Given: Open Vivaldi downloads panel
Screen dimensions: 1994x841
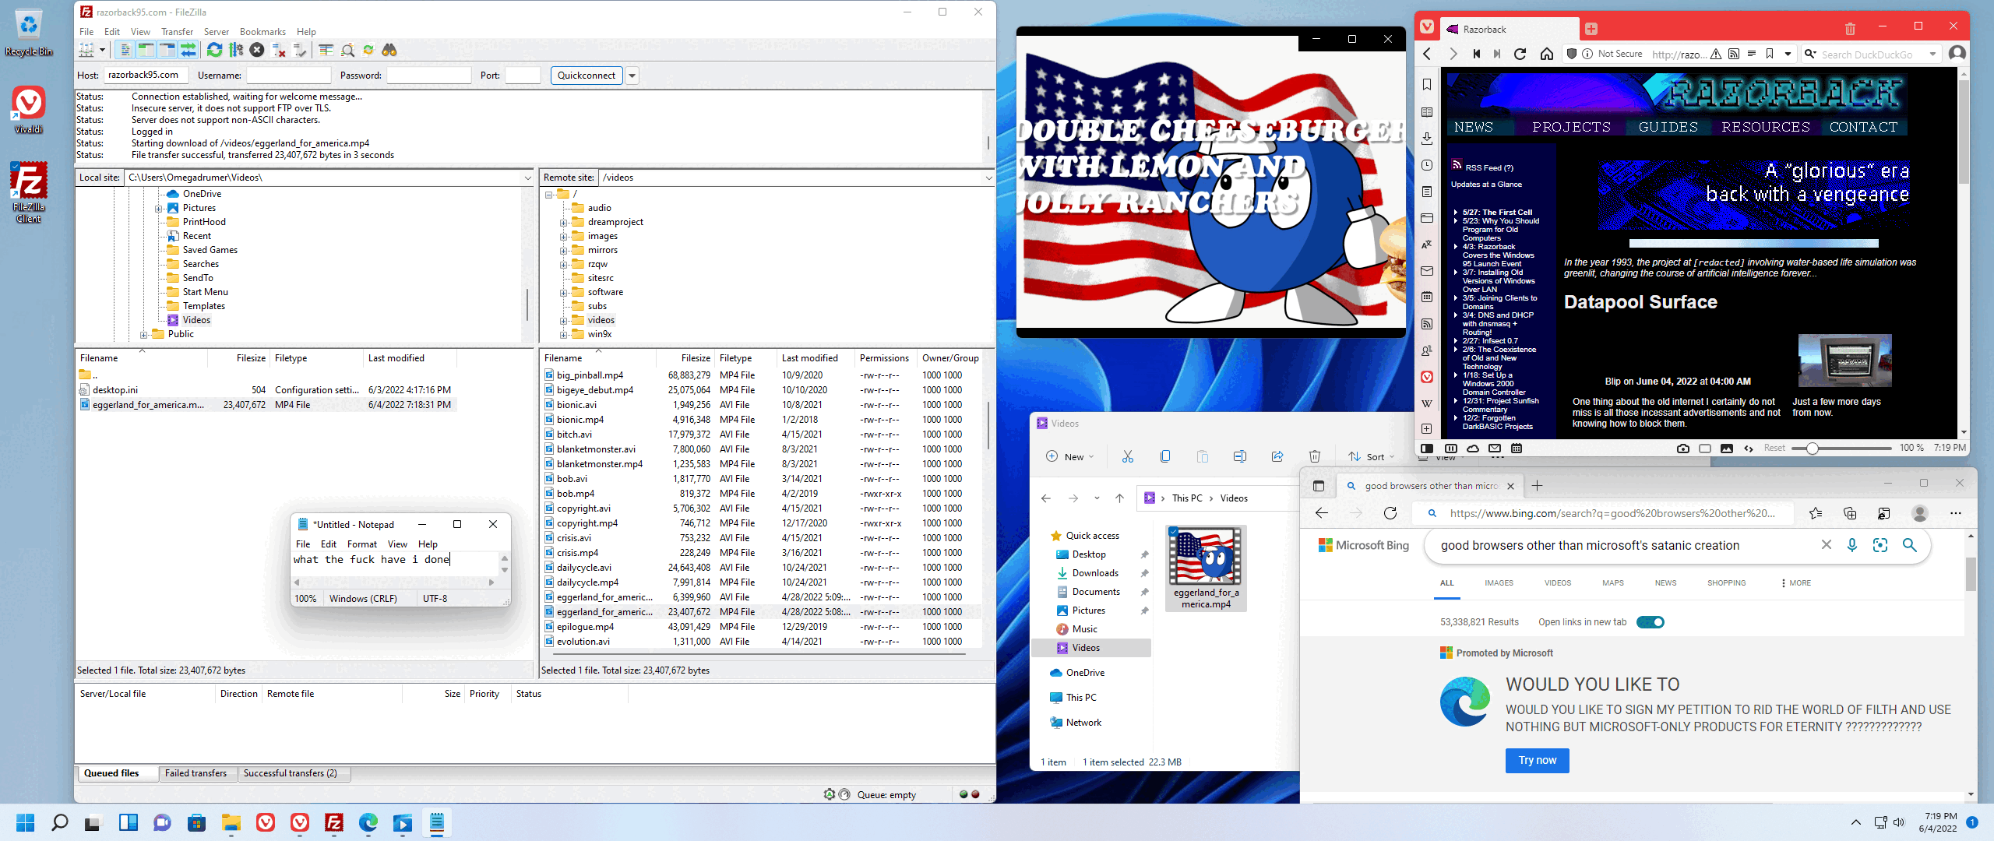Looking at the screenshot, I should [1427, 139].
